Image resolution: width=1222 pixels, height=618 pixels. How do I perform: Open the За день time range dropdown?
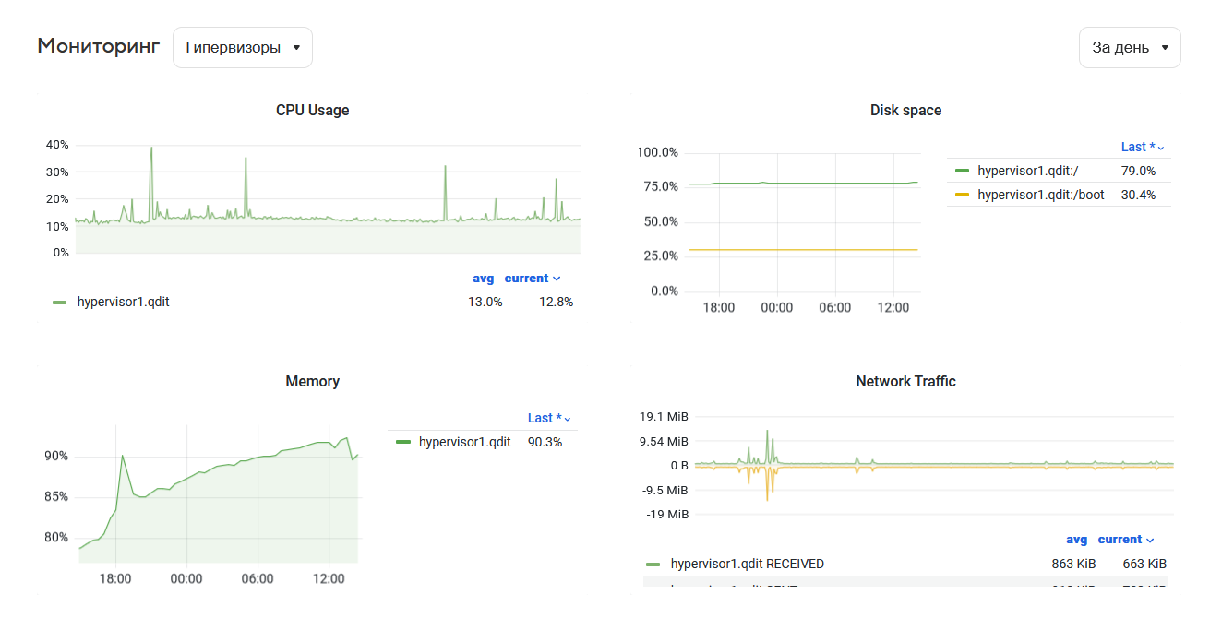point(1129,47)
